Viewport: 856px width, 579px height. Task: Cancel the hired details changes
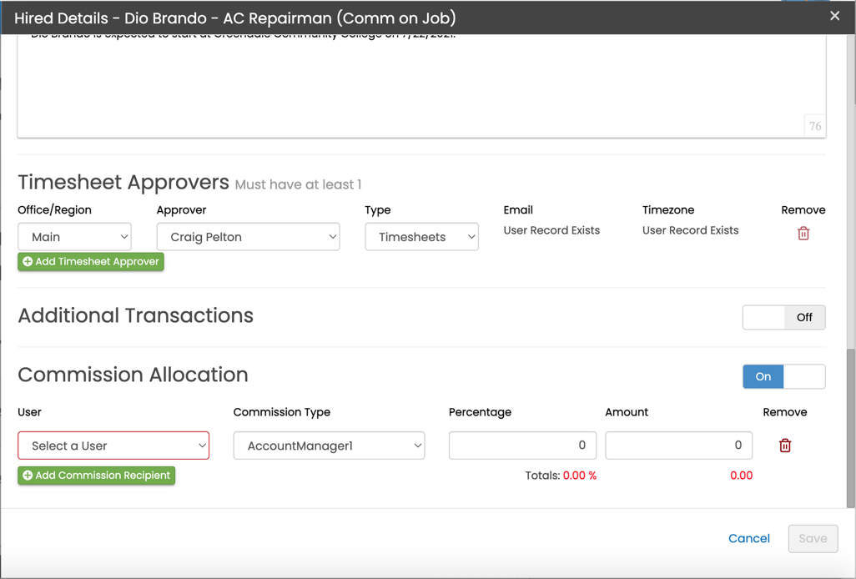(748, 538)
